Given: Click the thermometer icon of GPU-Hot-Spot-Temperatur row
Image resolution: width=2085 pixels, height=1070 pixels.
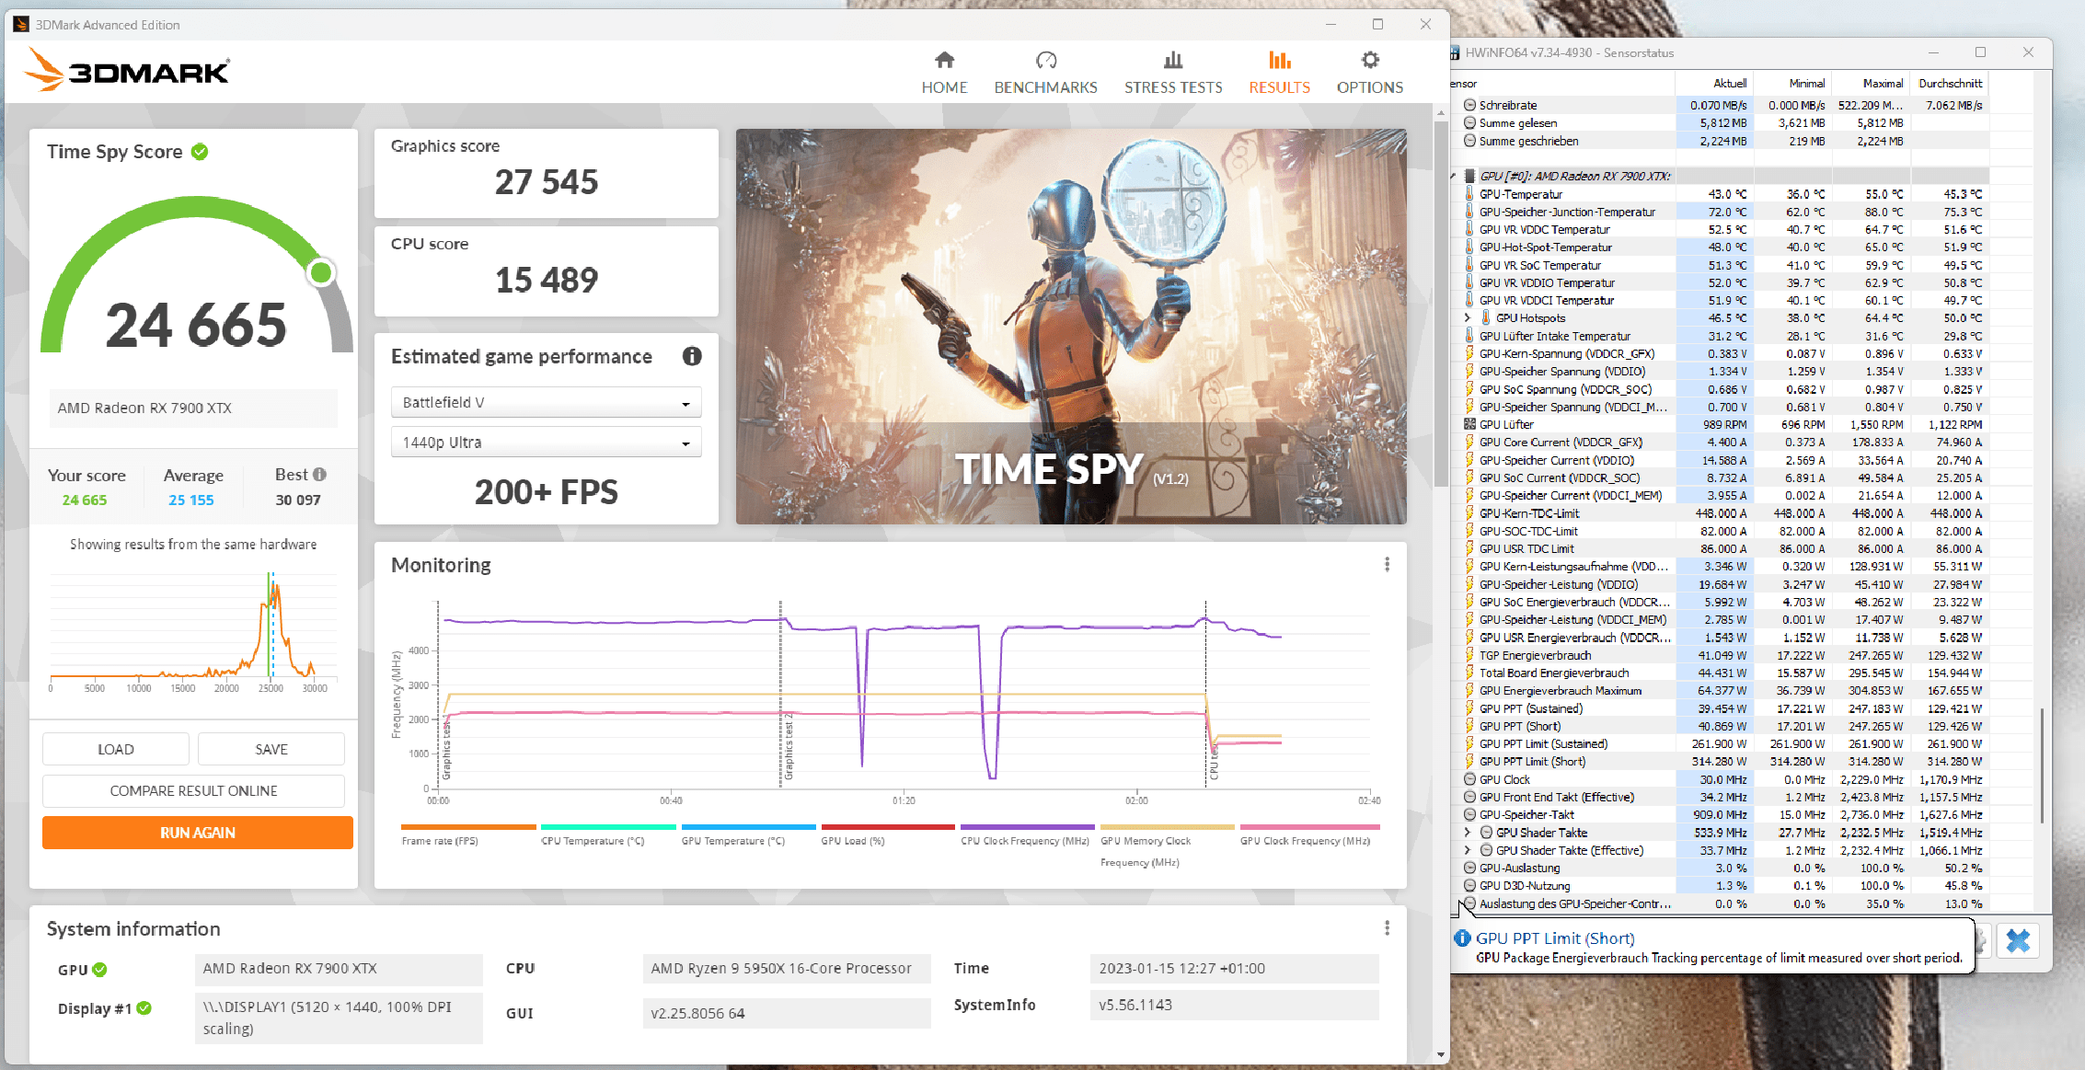Looking at the screenshot, I should pos(1469,247).
